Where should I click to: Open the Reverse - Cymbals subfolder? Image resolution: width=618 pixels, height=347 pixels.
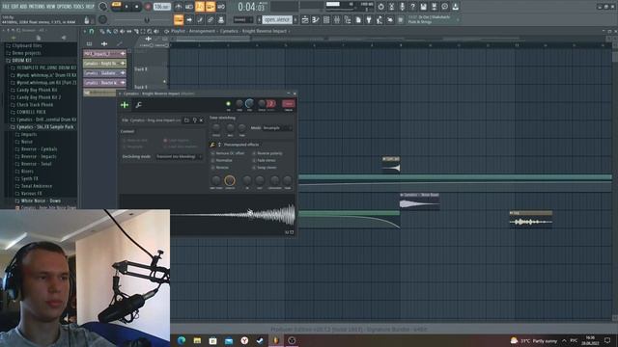(39, 149)
